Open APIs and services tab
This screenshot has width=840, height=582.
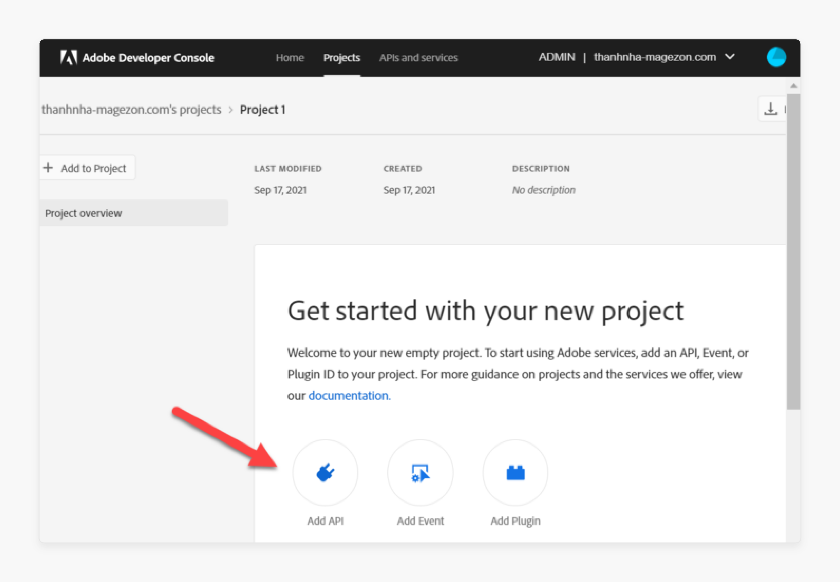[418, 58]
